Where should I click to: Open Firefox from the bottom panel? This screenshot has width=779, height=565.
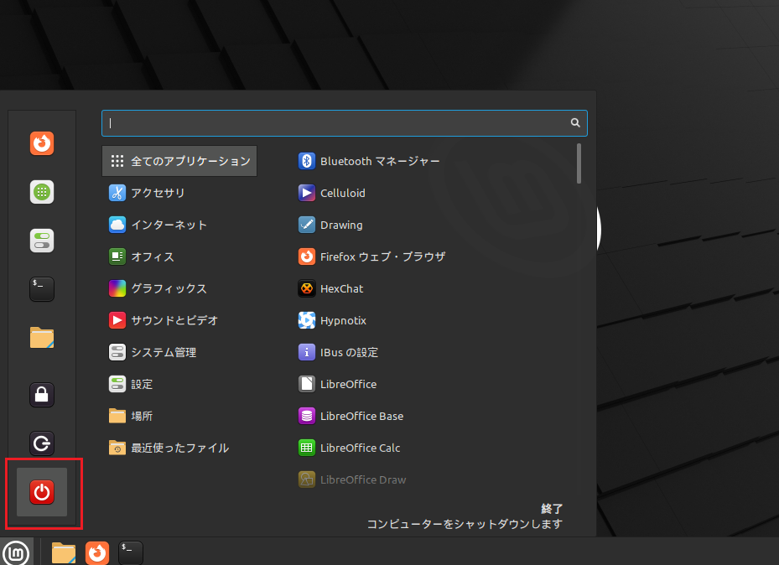pos(97,552)
